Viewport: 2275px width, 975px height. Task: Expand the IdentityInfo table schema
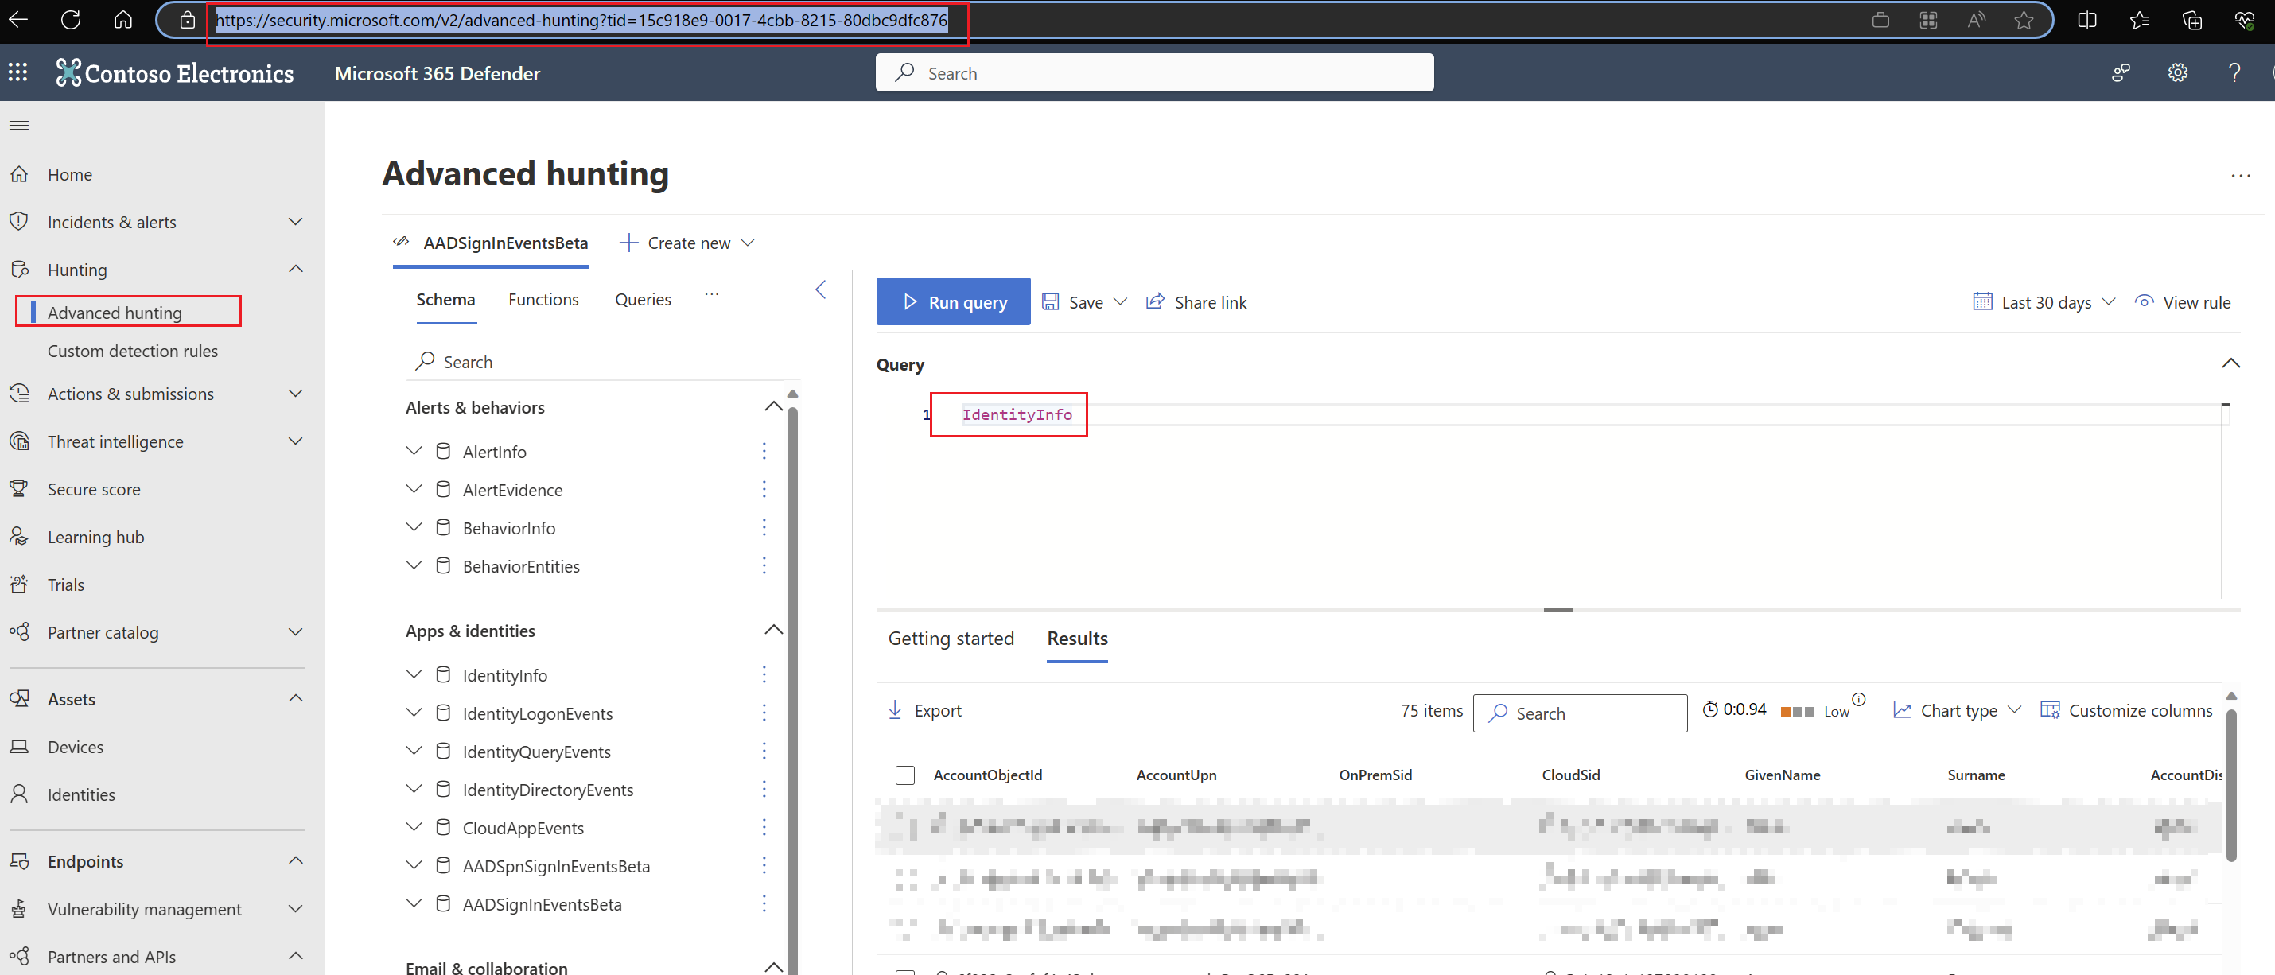click(414, 674)
